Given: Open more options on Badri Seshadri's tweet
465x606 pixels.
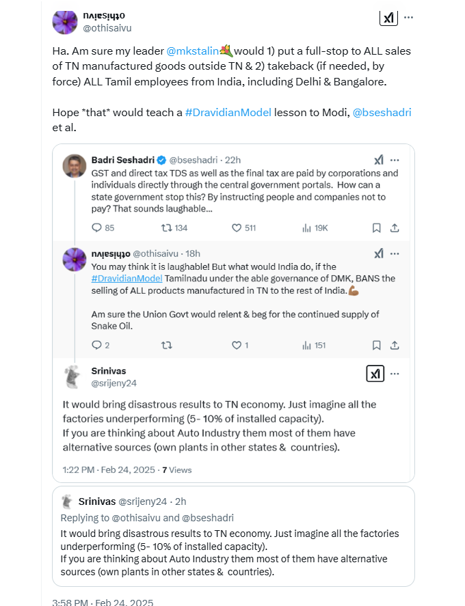Looking at the screenshot, I should click(395, 160).
